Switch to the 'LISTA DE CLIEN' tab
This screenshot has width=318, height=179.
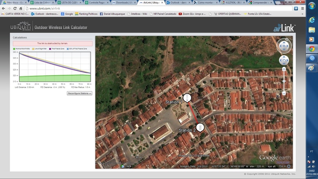[69, 3]
